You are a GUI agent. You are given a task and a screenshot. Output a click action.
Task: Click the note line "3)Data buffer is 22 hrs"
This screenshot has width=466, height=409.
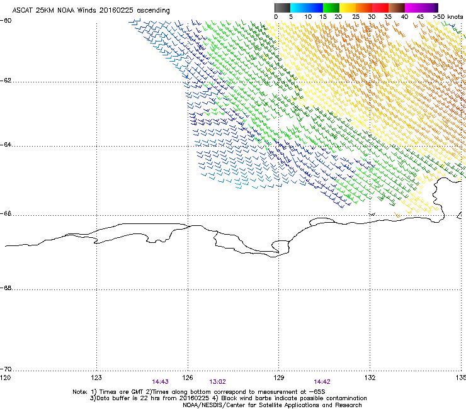[228, 398]
